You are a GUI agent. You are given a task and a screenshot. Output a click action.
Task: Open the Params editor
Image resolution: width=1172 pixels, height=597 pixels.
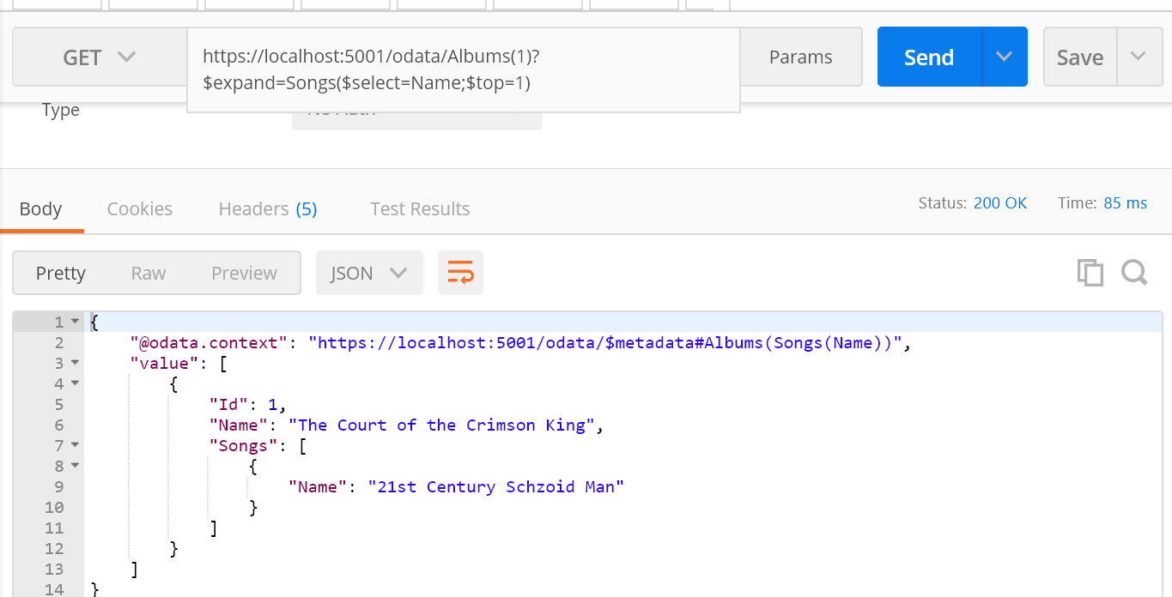pyautogui.click(x=799, y=57)
